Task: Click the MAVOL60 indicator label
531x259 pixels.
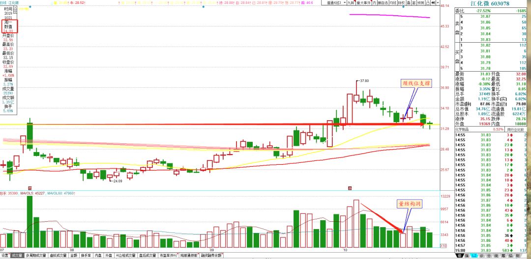Action: pos(61,193)
